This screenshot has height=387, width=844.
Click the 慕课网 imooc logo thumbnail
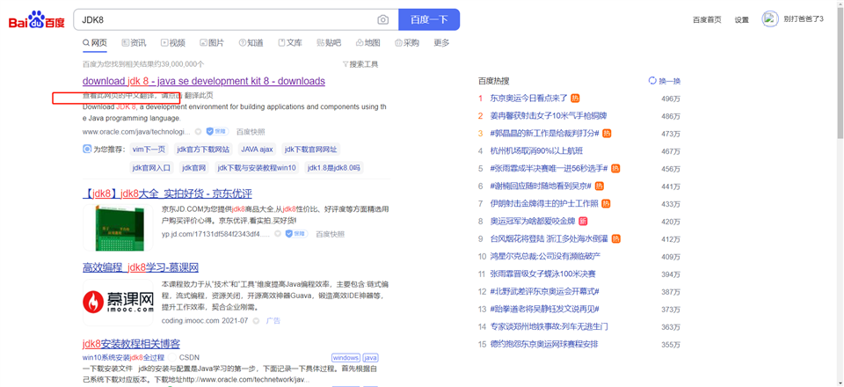[x=118, y=302]
